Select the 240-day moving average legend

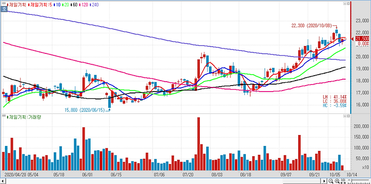[x=94, y=4]
